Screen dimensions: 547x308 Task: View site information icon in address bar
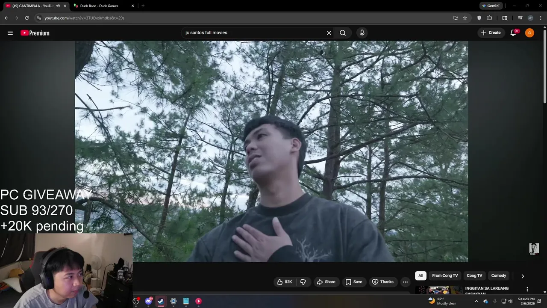click(39, 18)
